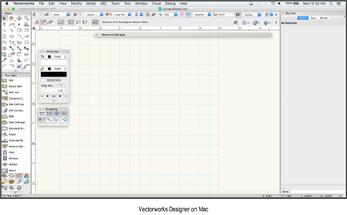Open the File menu
The width and height of the screenshot is (347, 215).
coord(41,4)
